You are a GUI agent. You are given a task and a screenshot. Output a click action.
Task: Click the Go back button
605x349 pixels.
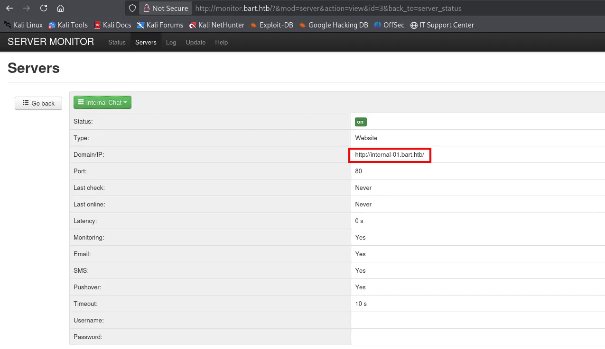38,103
